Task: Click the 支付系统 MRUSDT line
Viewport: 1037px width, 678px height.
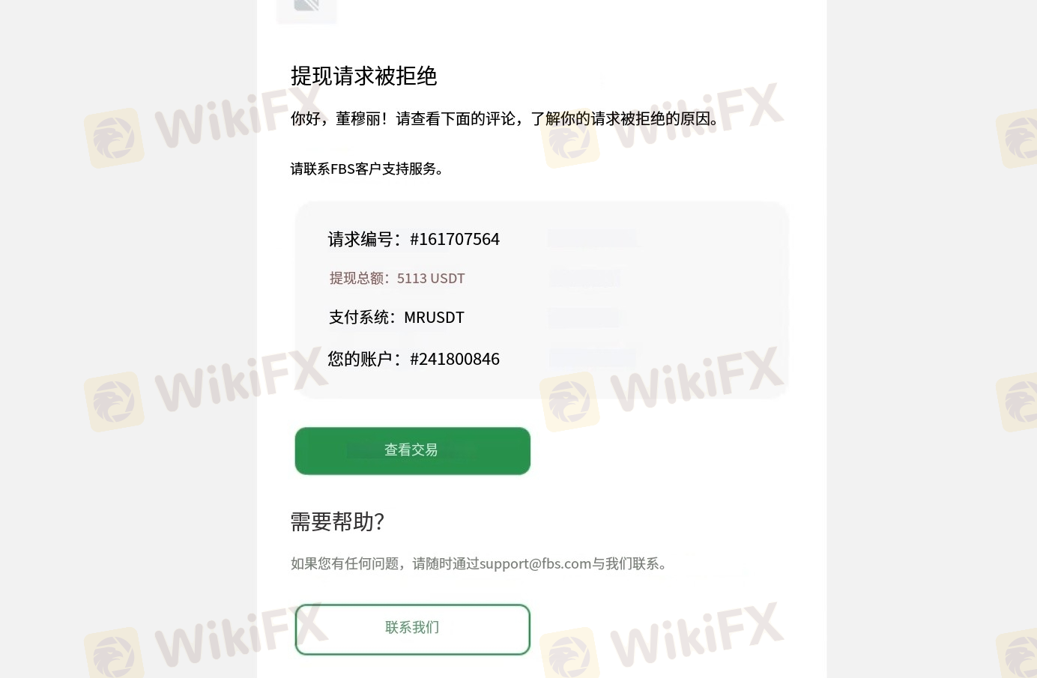Action: coord(396,317)
